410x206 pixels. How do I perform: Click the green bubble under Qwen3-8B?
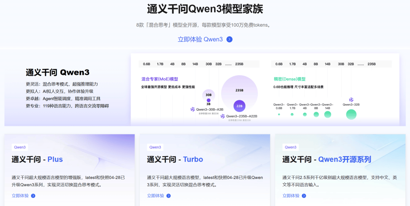tap(316, 114)
